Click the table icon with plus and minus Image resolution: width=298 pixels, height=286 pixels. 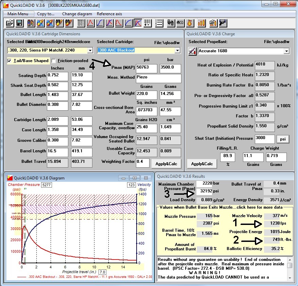[x=147, y=23]
